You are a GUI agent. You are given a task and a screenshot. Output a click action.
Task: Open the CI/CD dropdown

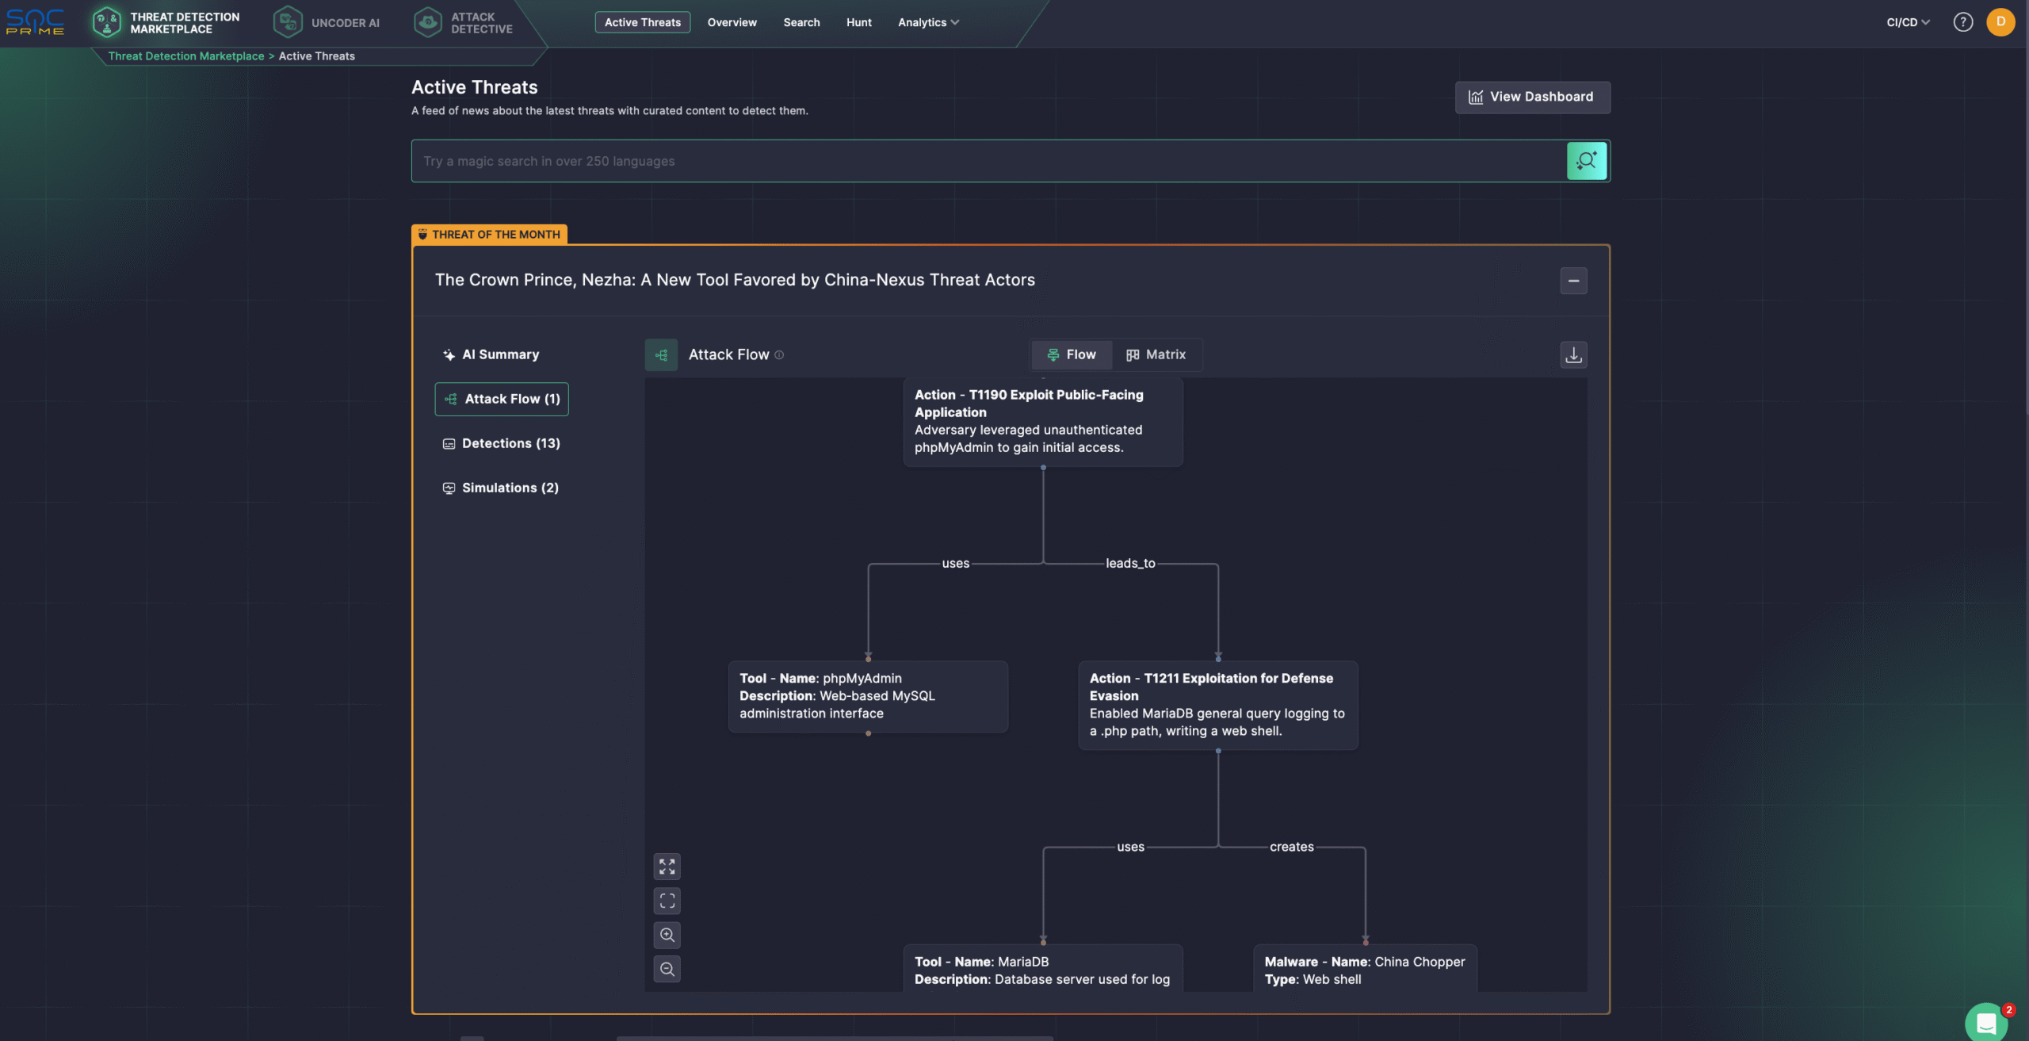[x=1908, y=22]
